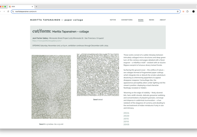Open the NEWS page
Screen dimensions: 197x137
point(152,20)
